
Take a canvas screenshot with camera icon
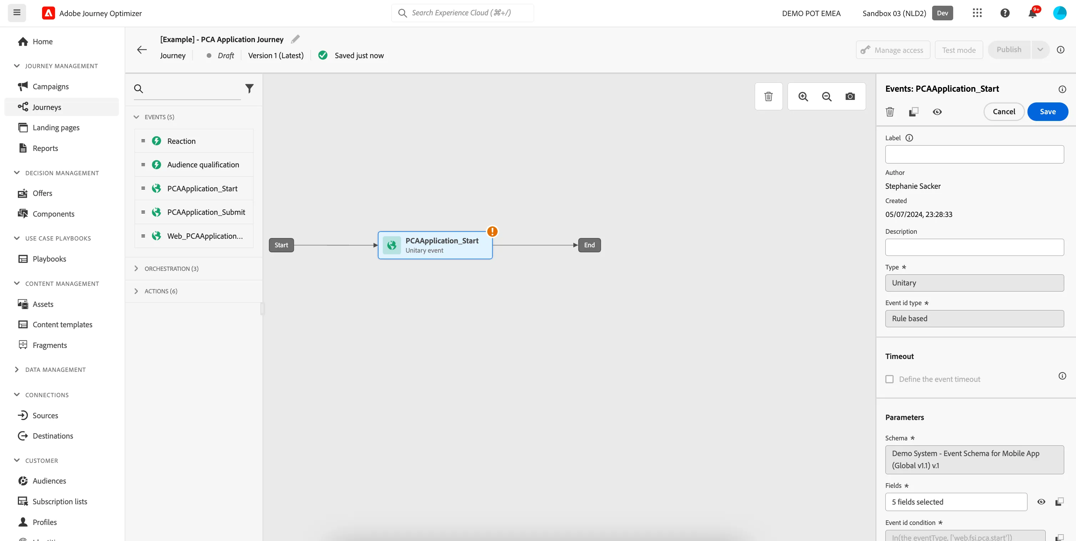850,96
